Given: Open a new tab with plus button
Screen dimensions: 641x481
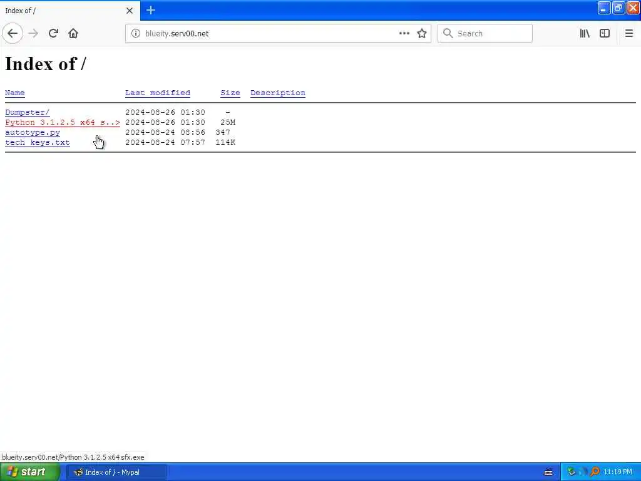Looking at the screenshot, I should tap(151, 10).
